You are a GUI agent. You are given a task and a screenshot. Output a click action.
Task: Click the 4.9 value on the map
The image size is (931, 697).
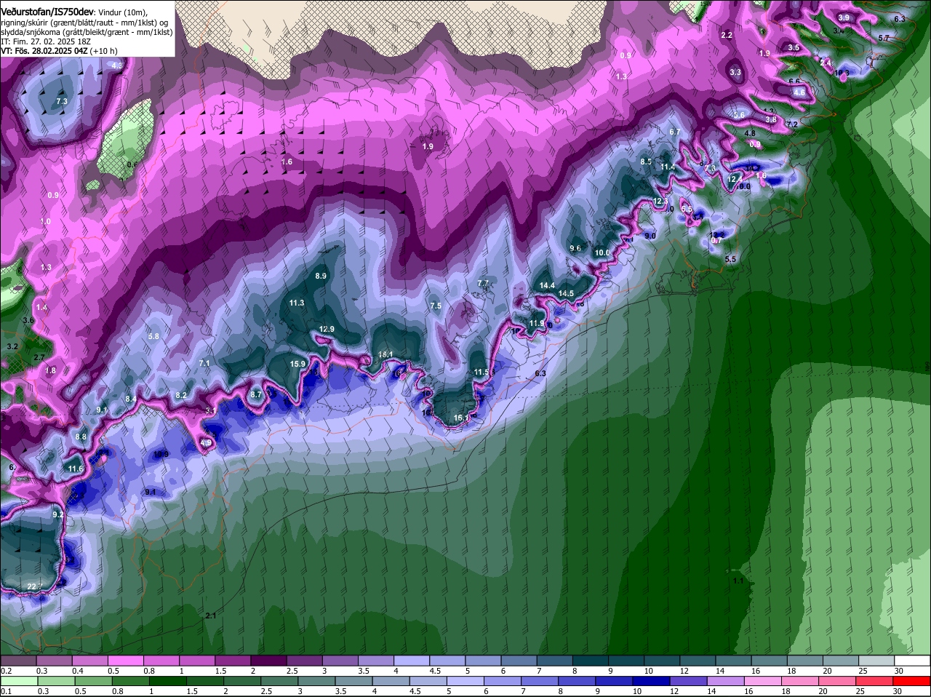pyautogui.click(x=206, y=442)
